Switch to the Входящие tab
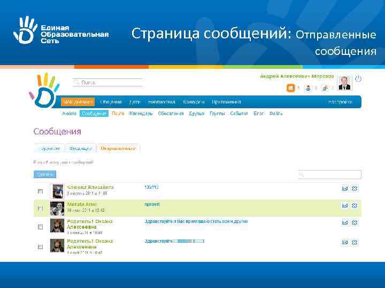The image size is (385, 288). point(81,148)
